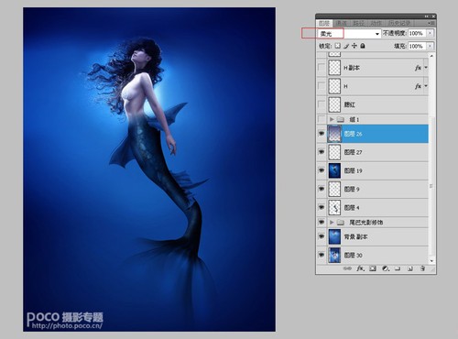Expand effects list on H layer
Viewport: 458px width, 339px height.
(x=426, y=86)
